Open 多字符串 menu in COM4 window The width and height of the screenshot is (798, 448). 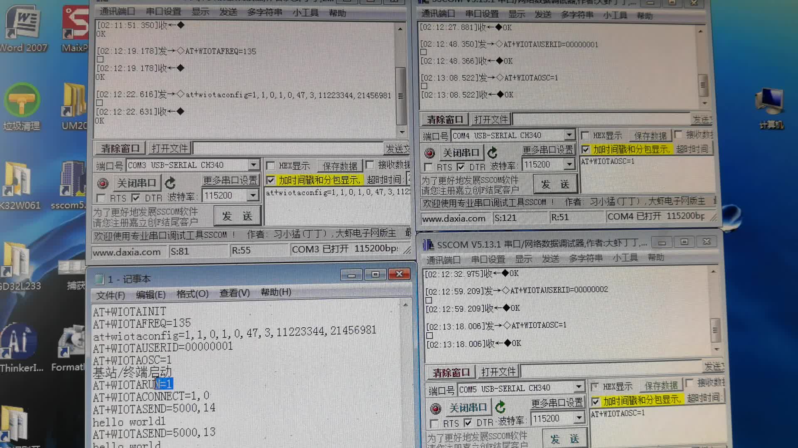(577, 15)
